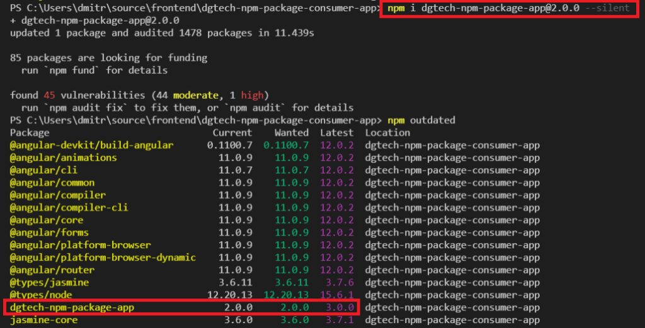Click the Current column header
Screen dimensions: 645x328
tap(232, 133)
